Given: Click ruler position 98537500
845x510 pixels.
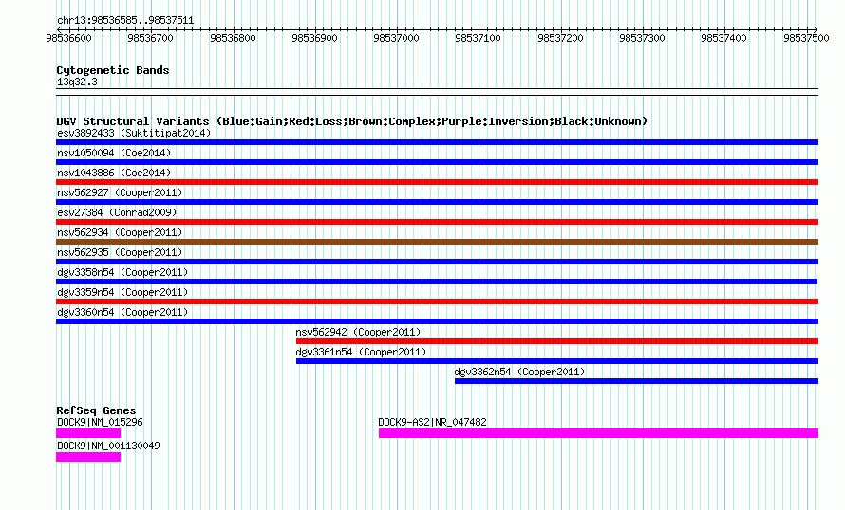Looking at the screenshot, I should click(x=806, y=38).
